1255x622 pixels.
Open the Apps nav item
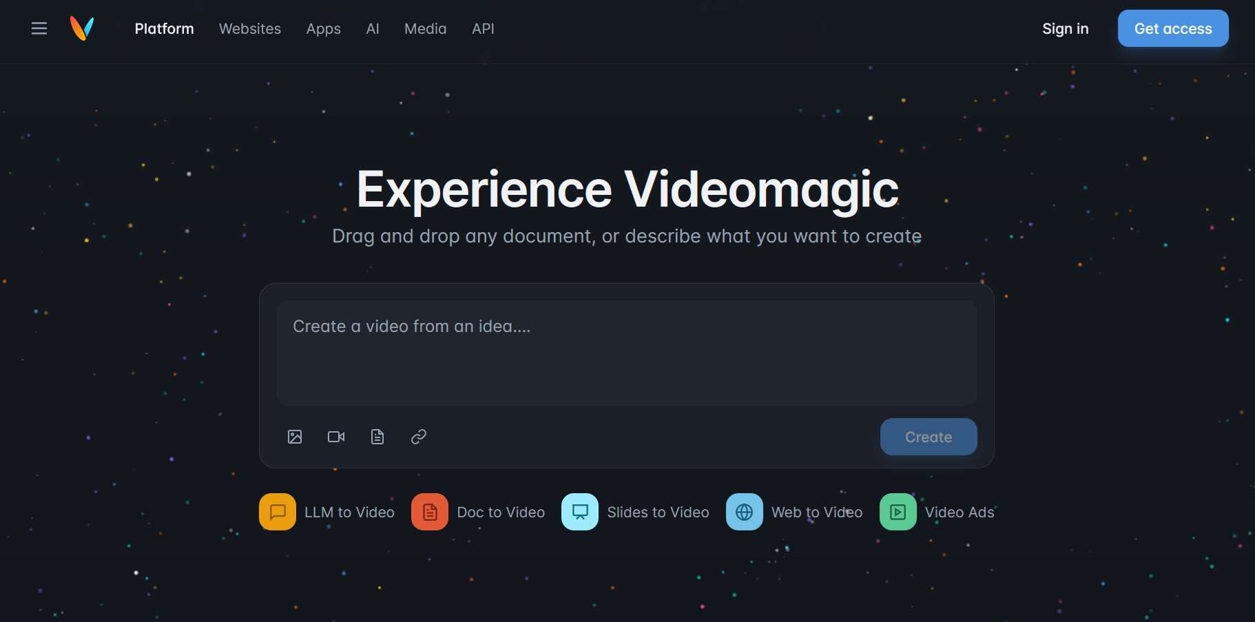(324, 28)
